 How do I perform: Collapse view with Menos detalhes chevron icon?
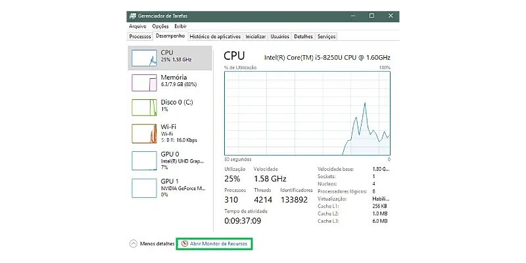[133, 244]
